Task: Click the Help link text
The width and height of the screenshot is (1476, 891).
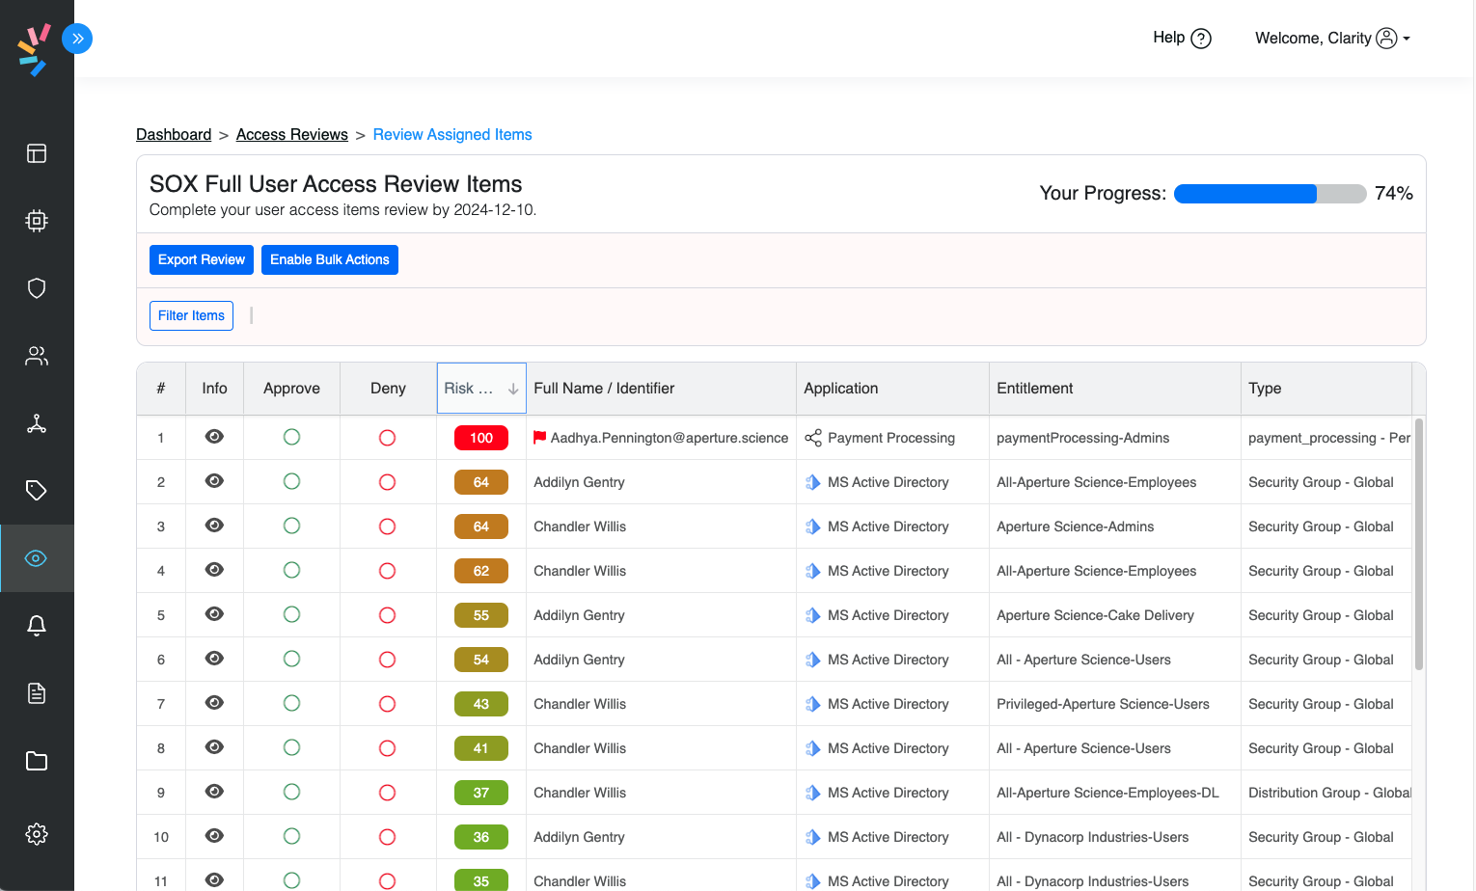Action: pyautogui.click(x=1168, y=38)
